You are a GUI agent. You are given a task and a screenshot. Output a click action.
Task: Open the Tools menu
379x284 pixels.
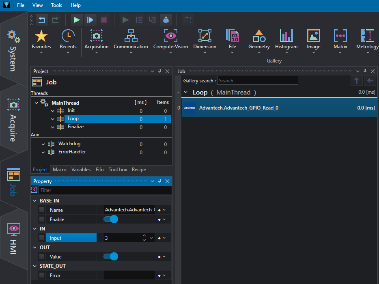click(x=57, y=5)
